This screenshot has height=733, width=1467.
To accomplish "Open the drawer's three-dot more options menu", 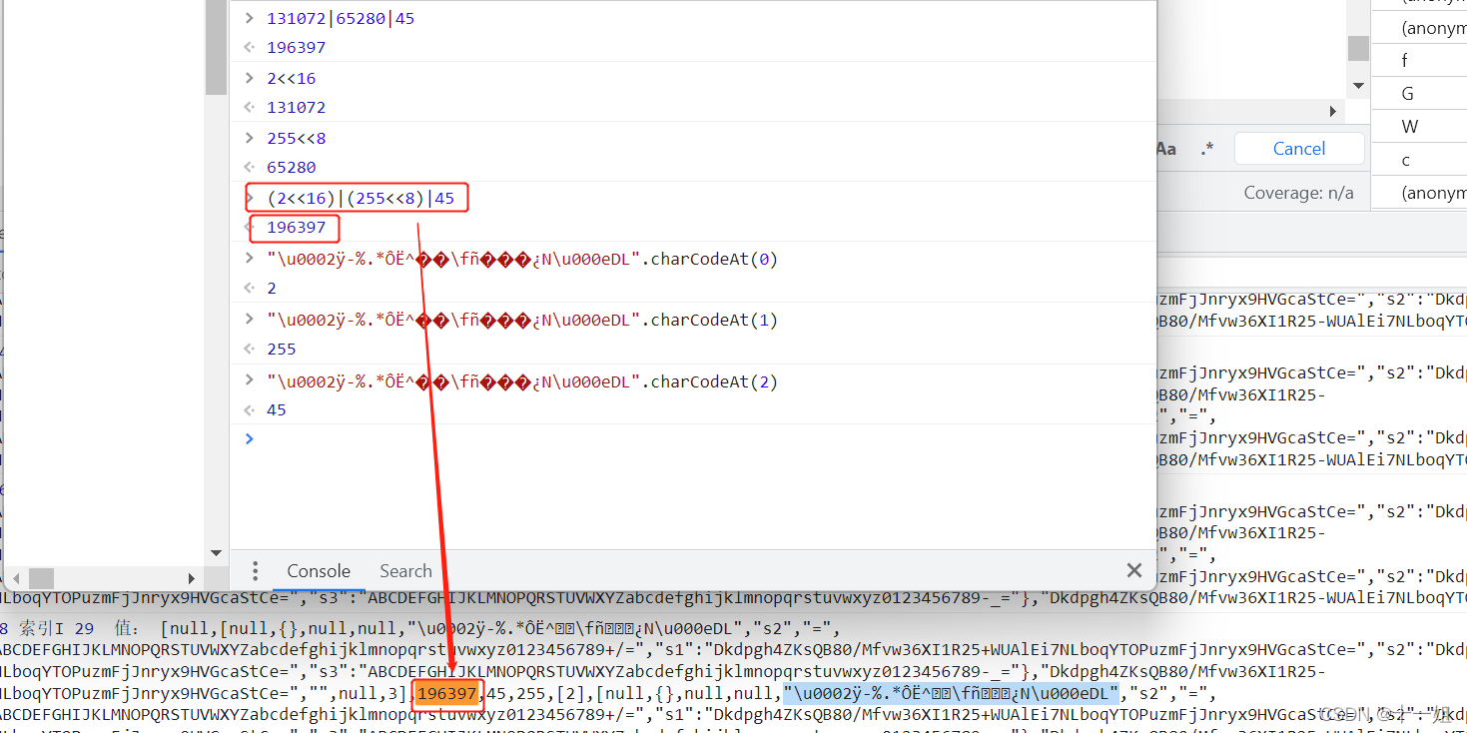I will (255, 571).
